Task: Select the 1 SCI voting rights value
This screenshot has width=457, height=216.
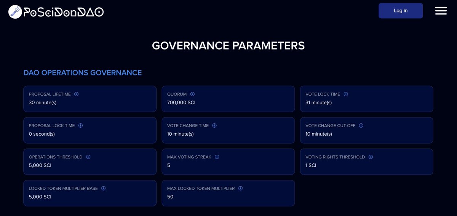Action: tap(311, 165)
